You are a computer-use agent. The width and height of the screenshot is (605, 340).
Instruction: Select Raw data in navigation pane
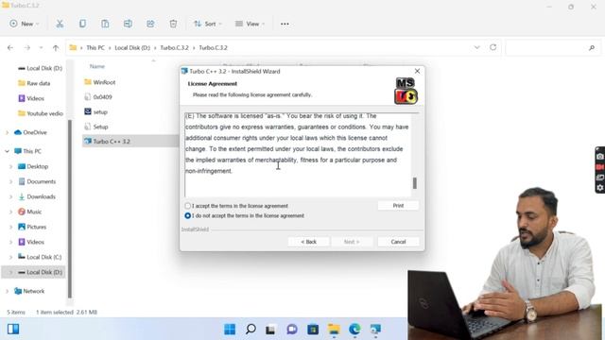[34, 83]
